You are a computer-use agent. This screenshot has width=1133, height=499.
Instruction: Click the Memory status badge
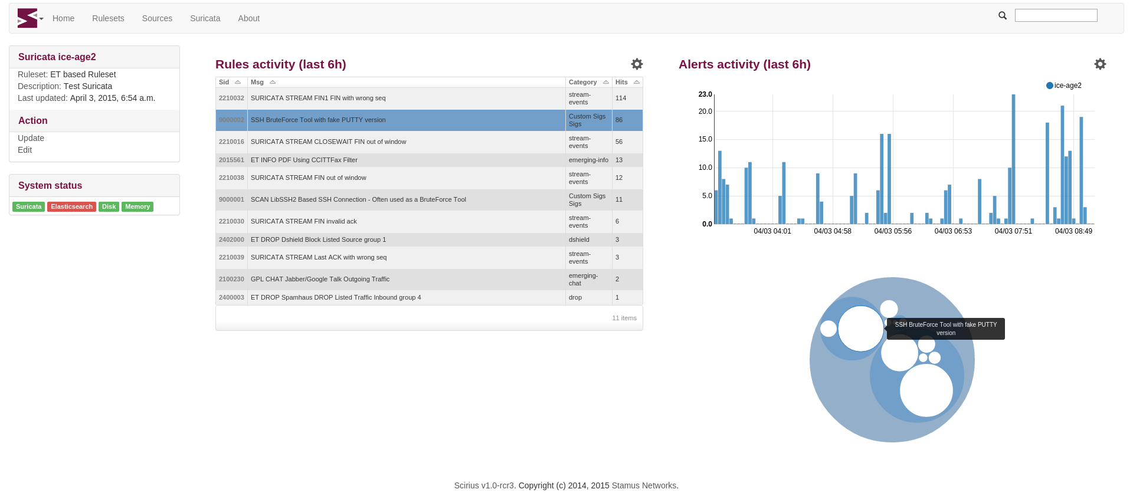click(137, 206)
